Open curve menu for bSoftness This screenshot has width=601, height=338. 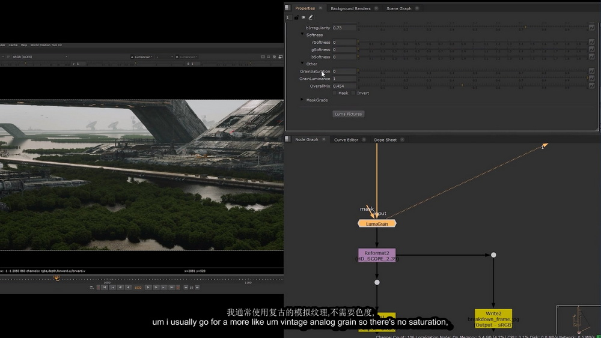click(591, 56)
